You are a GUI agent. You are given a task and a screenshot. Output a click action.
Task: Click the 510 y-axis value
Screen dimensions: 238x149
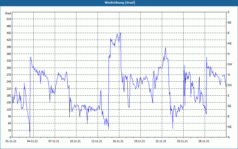[x=9, y=19]
